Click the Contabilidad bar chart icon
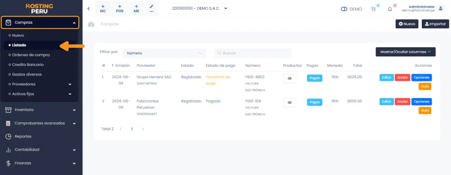This screenshot has height=175, width=451. coord(8,150)
